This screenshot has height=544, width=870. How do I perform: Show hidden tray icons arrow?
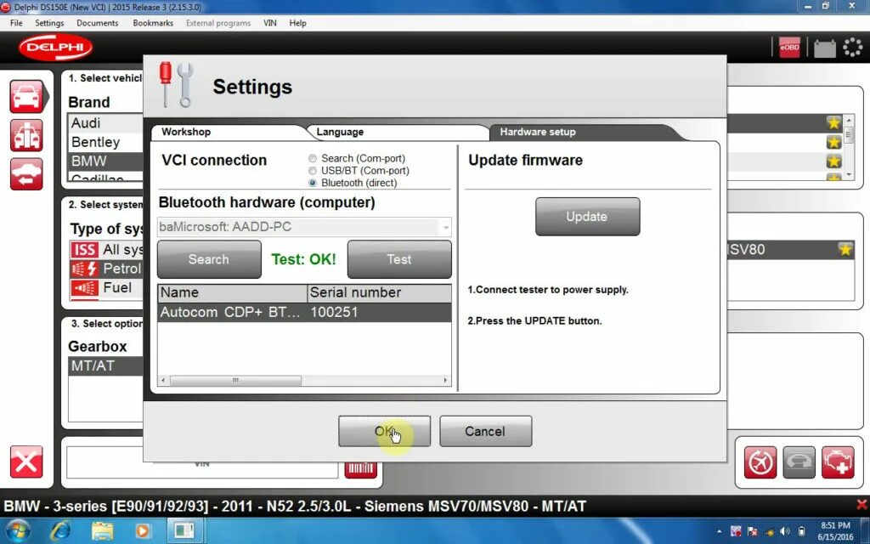[719, 531]
